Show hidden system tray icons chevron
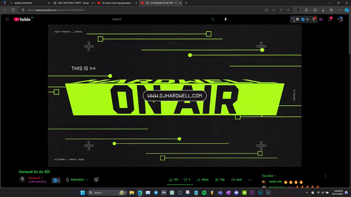 coord(307,193)
